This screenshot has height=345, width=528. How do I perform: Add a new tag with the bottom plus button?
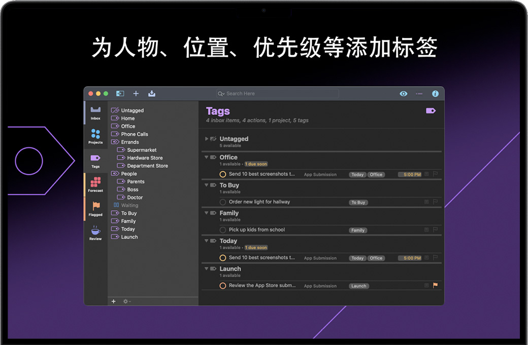tap(114, 301)
